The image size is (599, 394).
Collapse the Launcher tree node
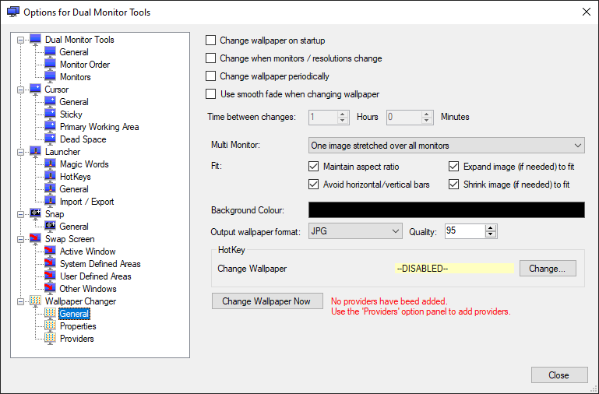20,152
